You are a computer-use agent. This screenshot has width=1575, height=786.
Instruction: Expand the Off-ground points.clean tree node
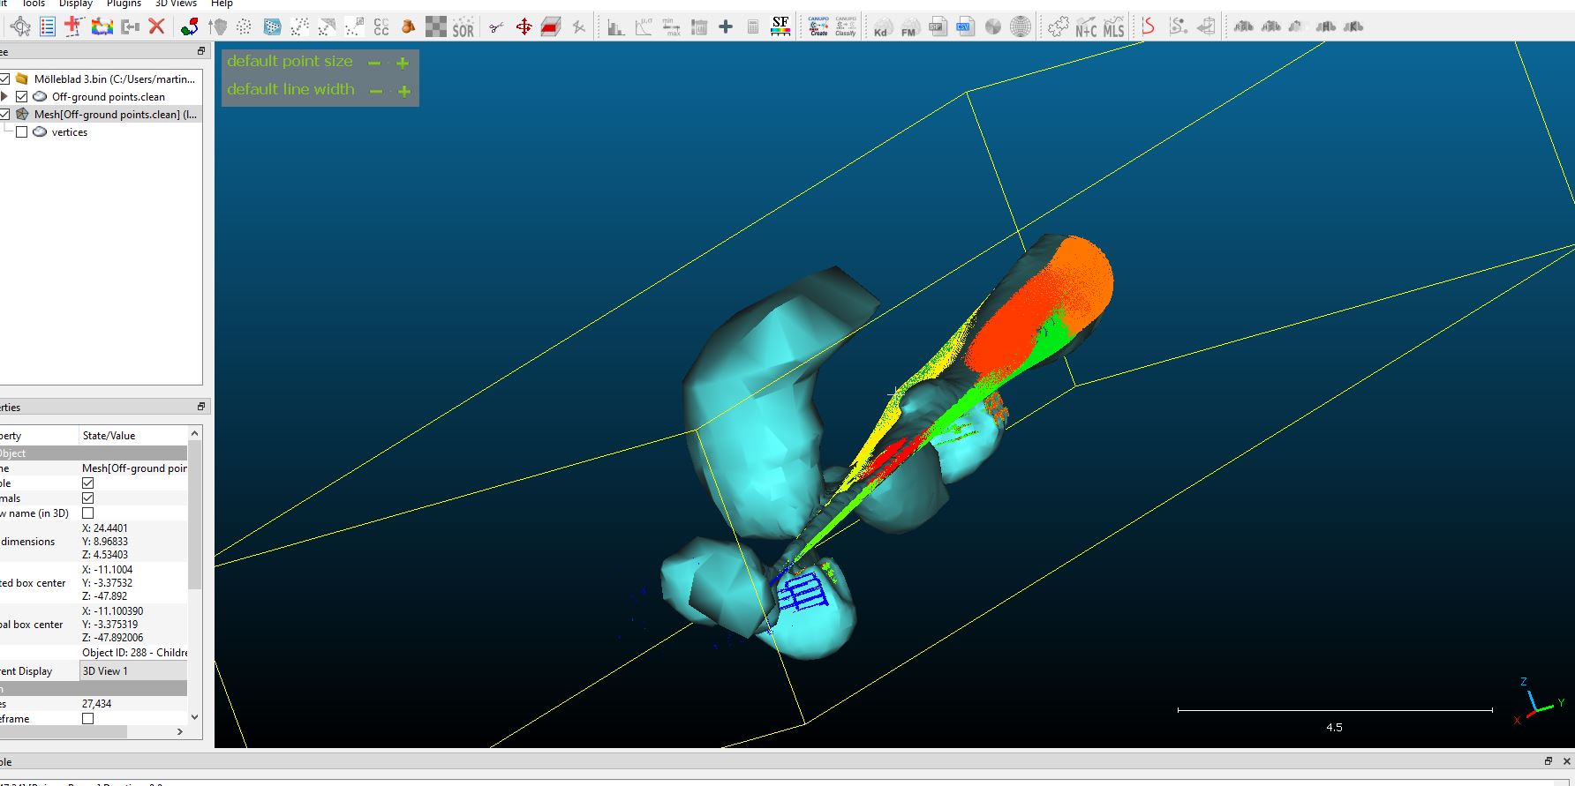pyautogui.click(x=5, y=97)
